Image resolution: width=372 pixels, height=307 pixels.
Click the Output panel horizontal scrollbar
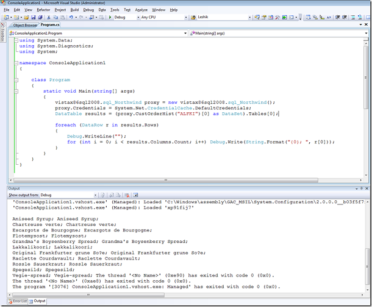pyautogui.click(x=88, y=295)
